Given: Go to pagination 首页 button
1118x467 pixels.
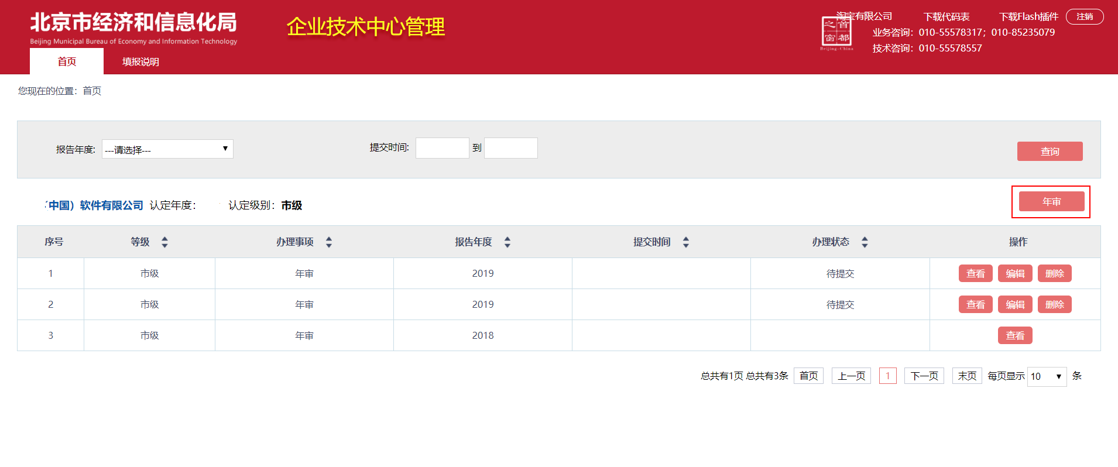Looking at the screenshot, I should [808, 376].
